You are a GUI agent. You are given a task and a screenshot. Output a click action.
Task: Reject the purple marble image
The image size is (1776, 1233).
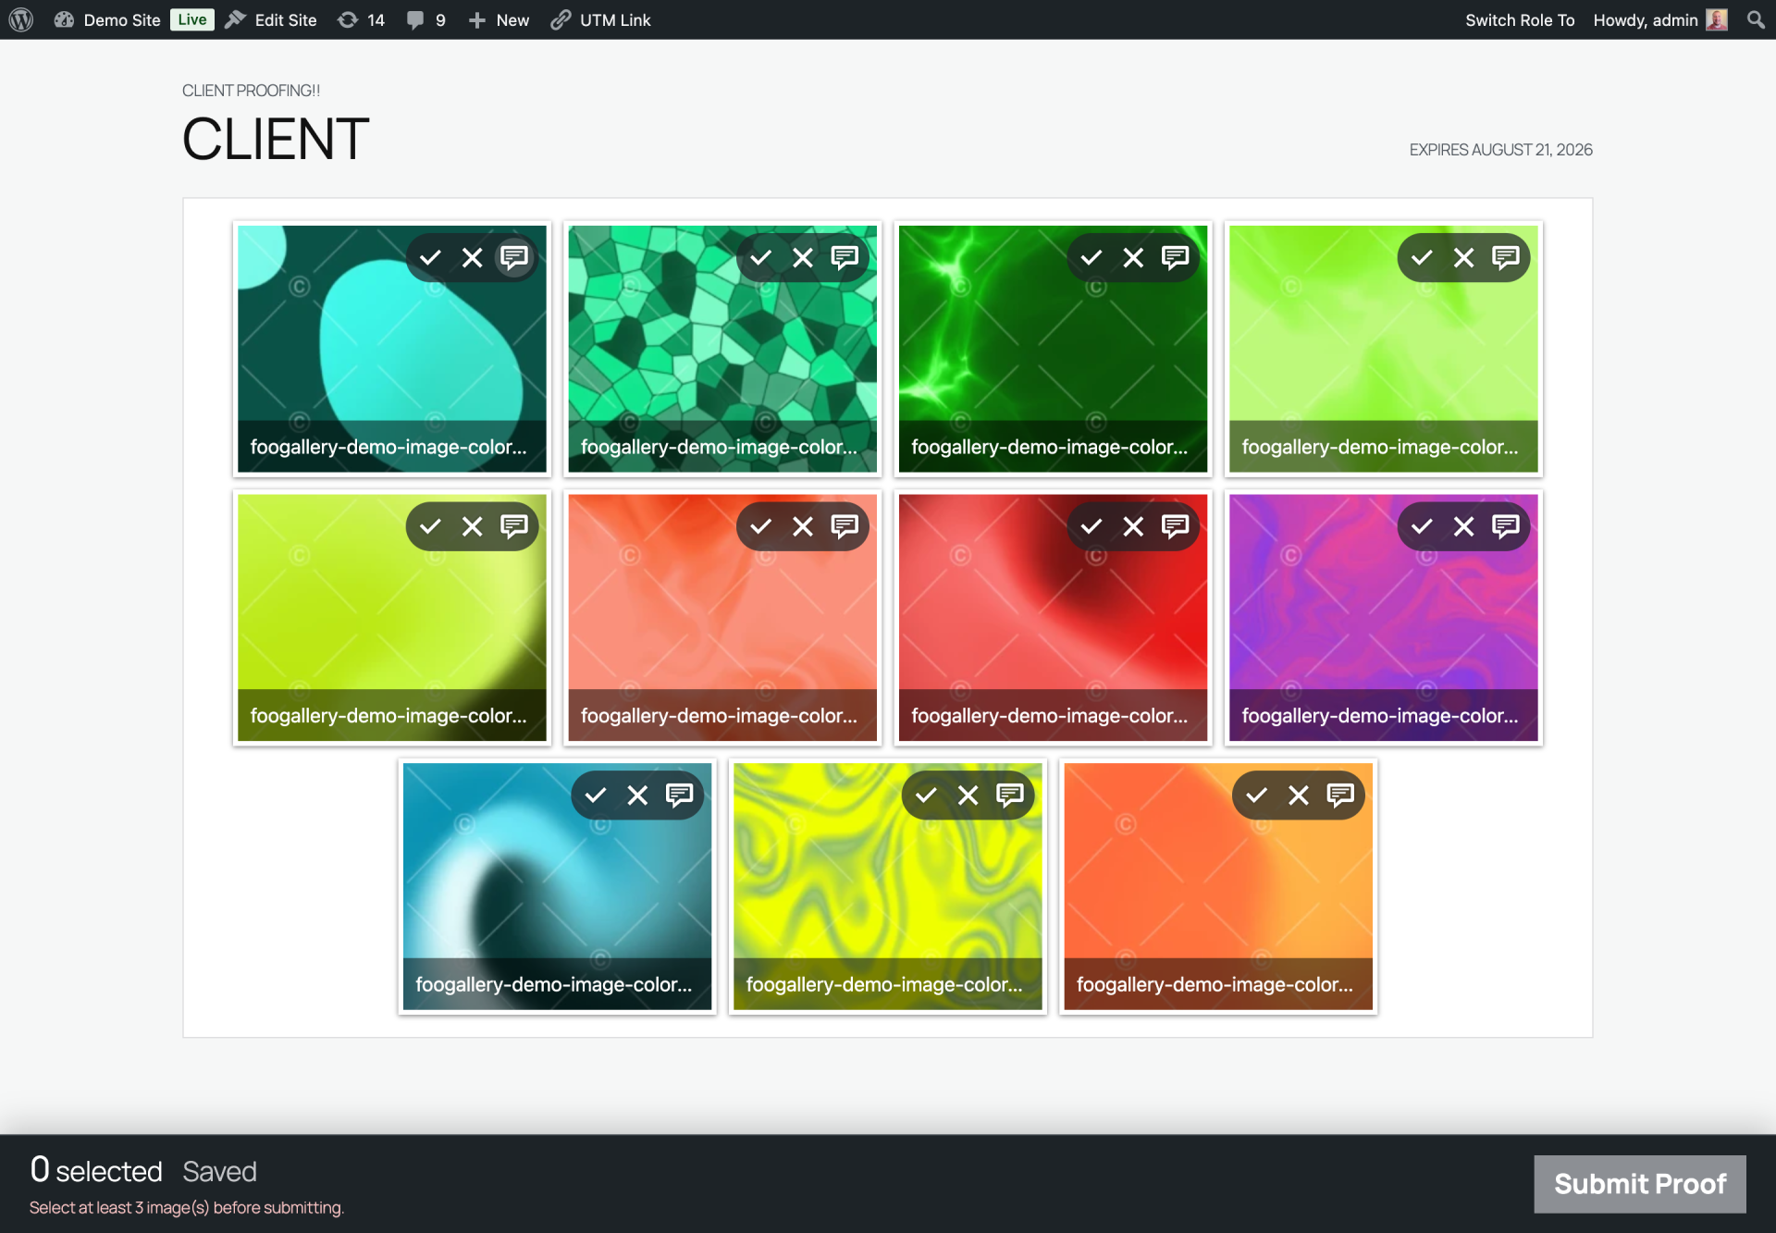(1463, 526)
